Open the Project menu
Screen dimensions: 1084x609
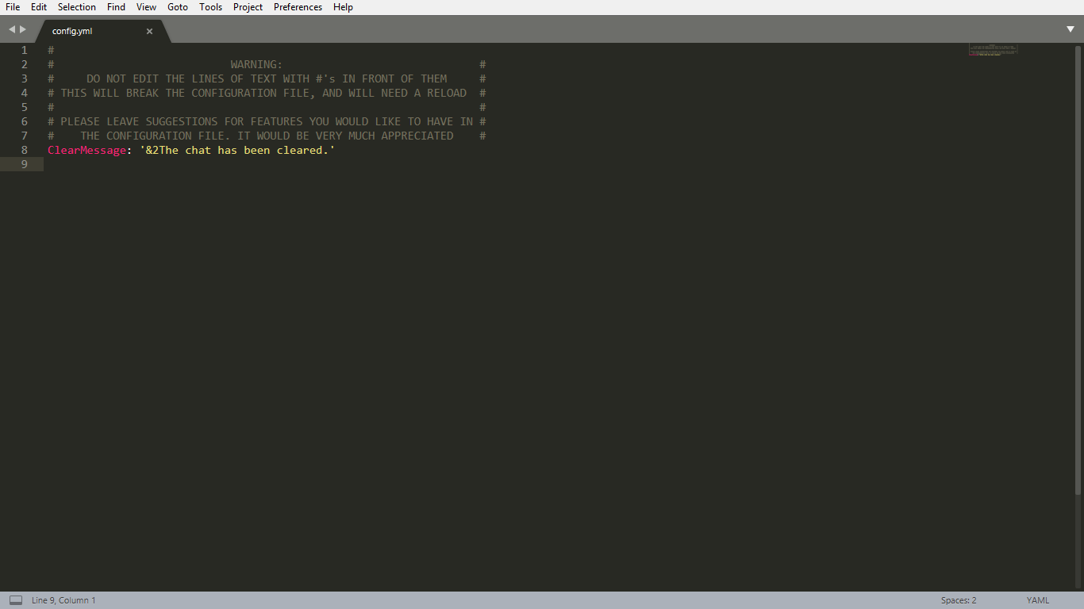(248, 7)
